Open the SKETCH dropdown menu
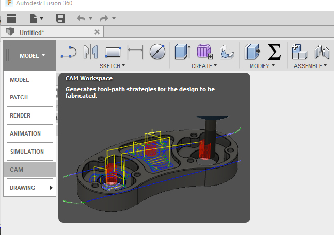This screenshot has width=334, height=235. tap(112, 66)
